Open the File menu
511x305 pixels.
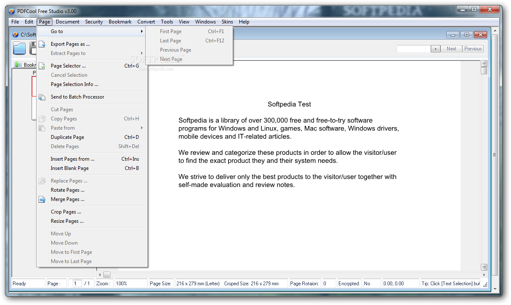(15, 21)
